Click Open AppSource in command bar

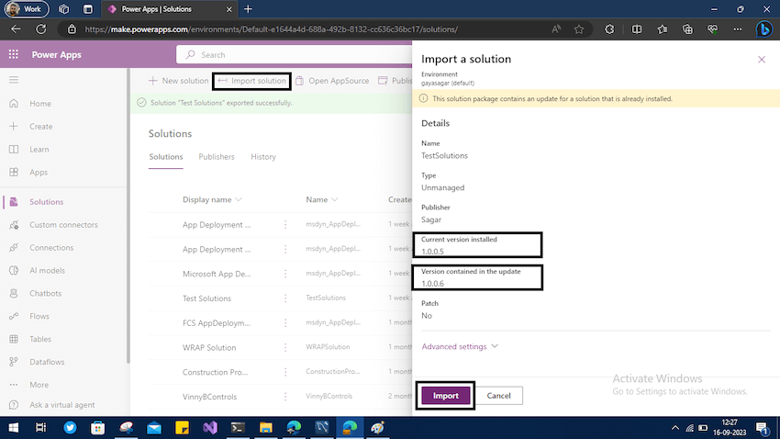[x=332, y=81]
